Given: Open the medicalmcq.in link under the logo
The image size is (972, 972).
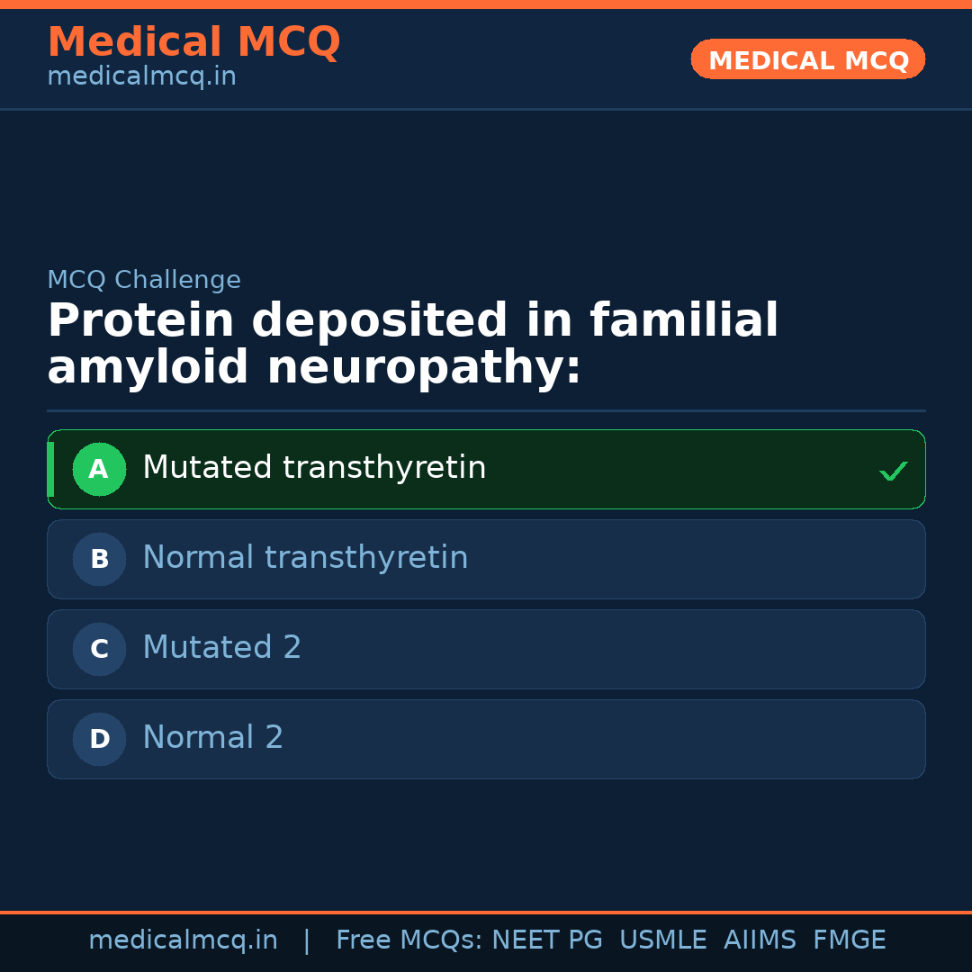Looking at the screenshot, I should pyautogui.click(x=141, y=76).
